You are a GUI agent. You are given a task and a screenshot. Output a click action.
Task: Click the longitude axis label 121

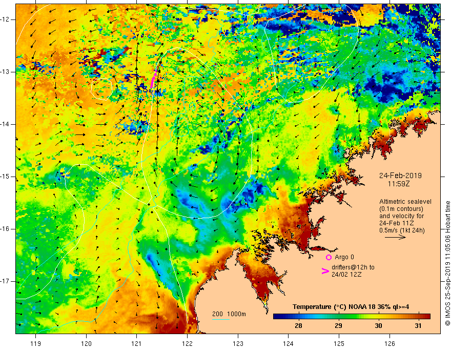[137, 343]
